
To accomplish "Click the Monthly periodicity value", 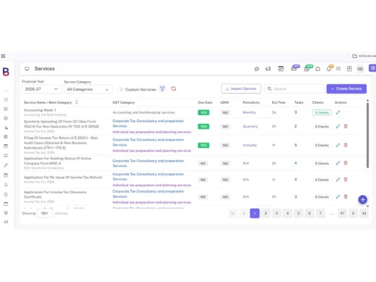I will coord(249,112).
